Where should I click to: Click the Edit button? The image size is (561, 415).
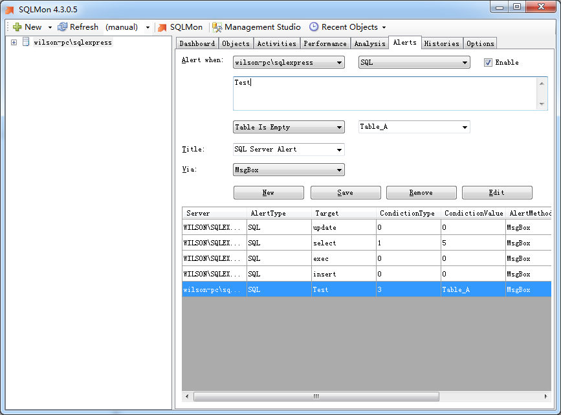coord(497,192)
